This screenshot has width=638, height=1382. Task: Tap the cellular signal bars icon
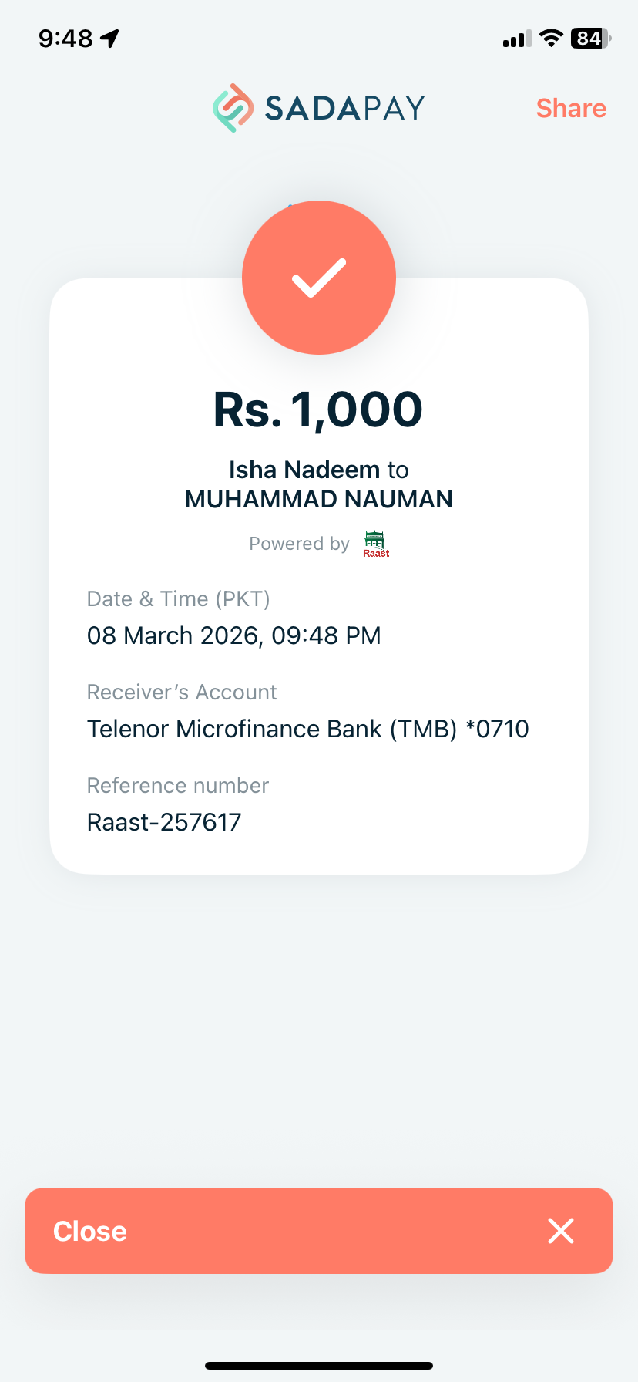516,39
